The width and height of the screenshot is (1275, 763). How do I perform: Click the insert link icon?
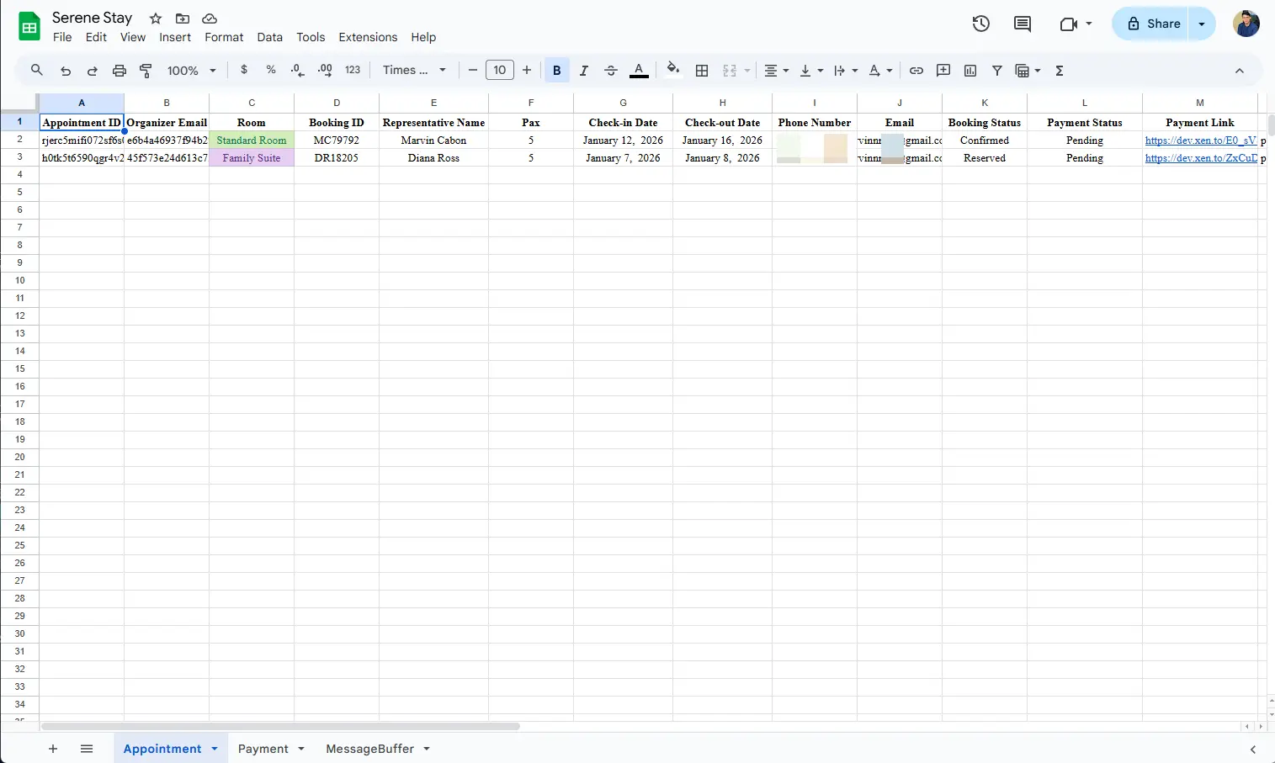[x=916, y=71]
